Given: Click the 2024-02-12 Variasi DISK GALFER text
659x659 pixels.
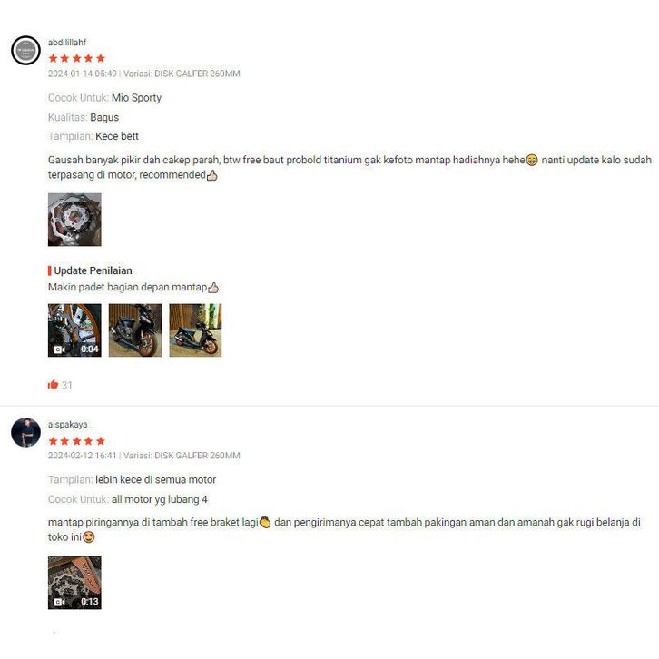Looking at the screenshot, I should 143,456.
